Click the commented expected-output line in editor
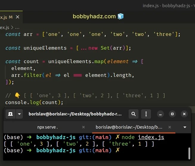195x166 pixels. click(x=85, y=96)
